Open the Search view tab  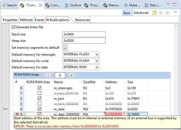coord(9,5)
